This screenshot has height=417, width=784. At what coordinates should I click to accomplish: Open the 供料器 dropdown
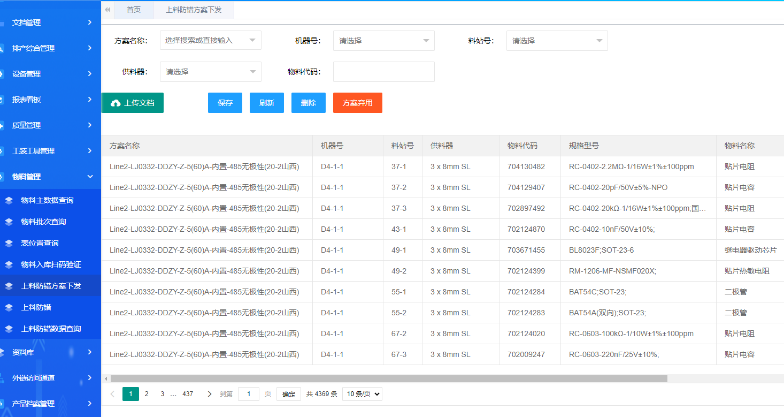pos(210,72)
